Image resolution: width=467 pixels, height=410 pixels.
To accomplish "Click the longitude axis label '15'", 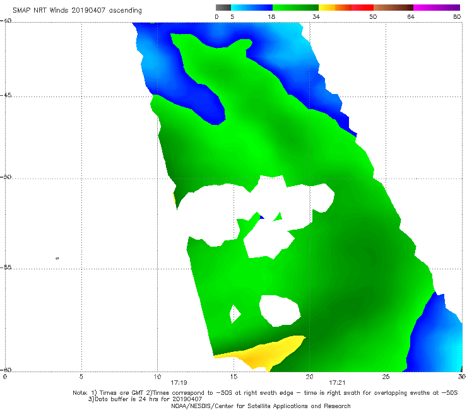I will coord(233,377).
